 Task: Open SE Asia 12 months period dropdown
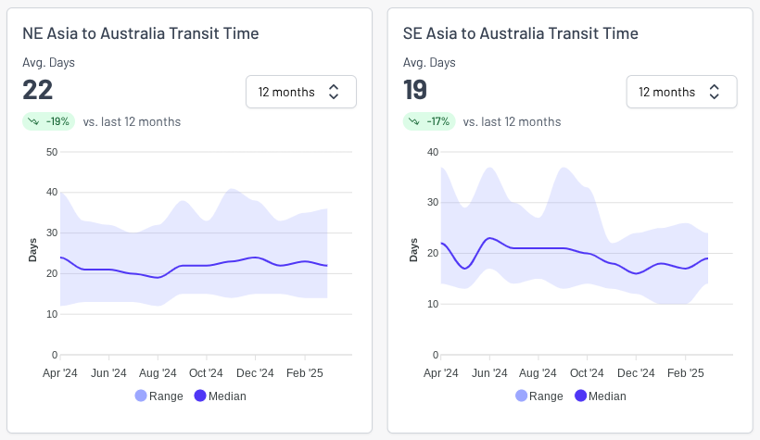(x=681, y=92)
